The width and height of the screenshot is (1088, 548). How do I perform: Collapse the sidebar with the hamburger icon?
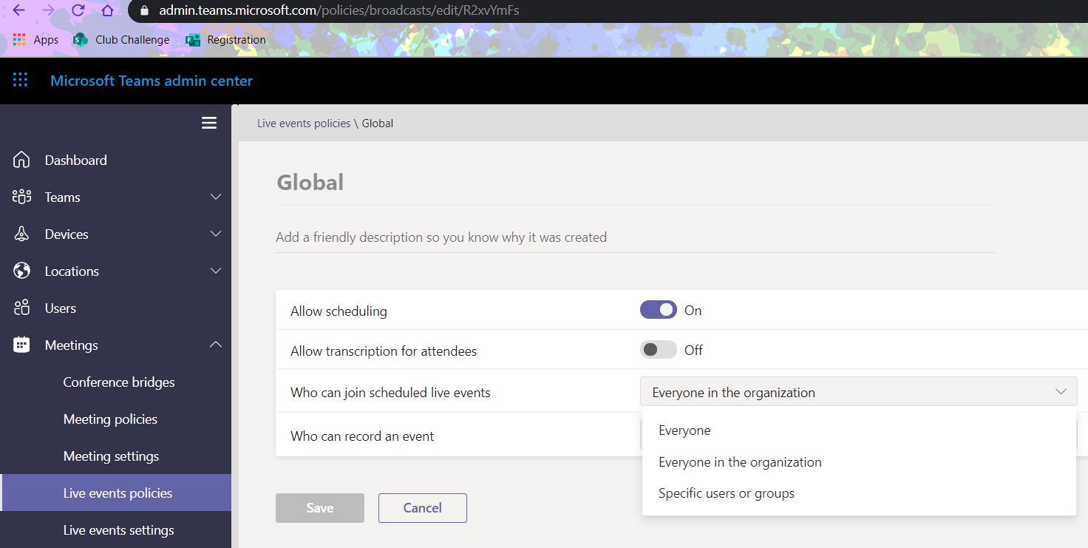tap(209, 124)
